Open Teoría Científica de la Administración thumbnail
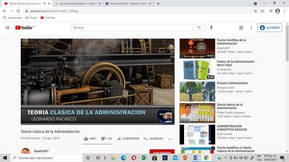This screenshot has width=289, height=162. [197, 49]
